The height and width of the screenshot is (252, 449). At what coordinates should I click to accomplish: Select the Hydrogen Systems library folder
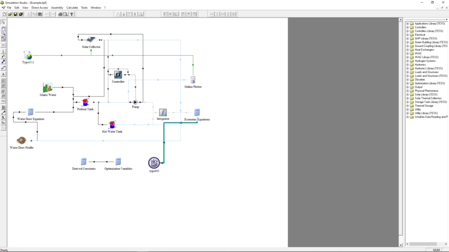[425, 61]
